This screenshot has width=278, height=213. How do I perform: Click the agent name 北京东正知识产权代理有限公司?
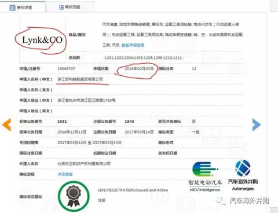[84, 164]
